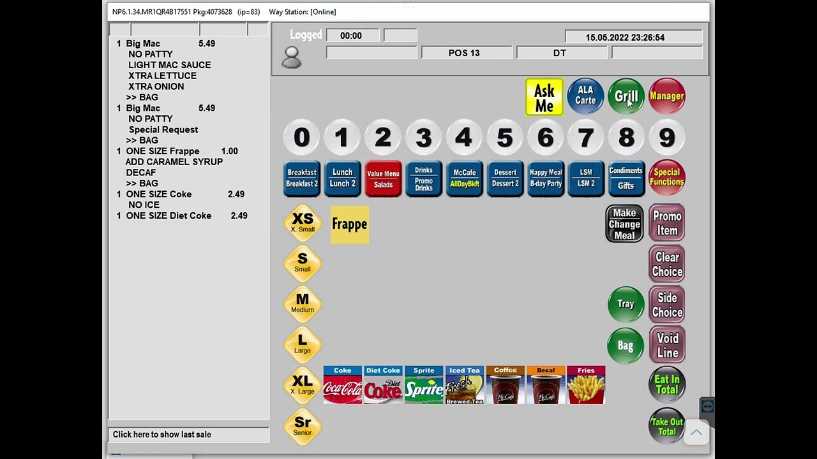817x459 pixels.
Task: Choose XS extra small size
Action: (x=303, y=222)
